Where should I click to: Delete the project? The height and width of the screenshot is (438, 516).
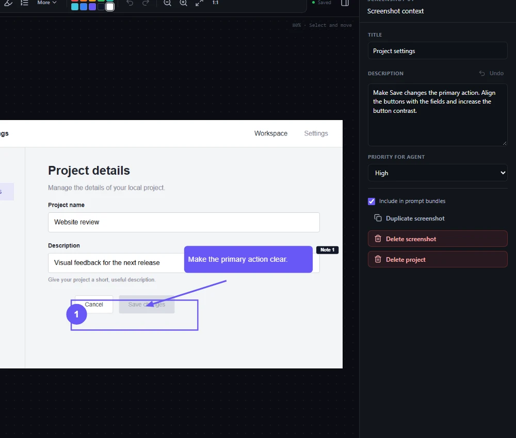[x=438, y=260]
